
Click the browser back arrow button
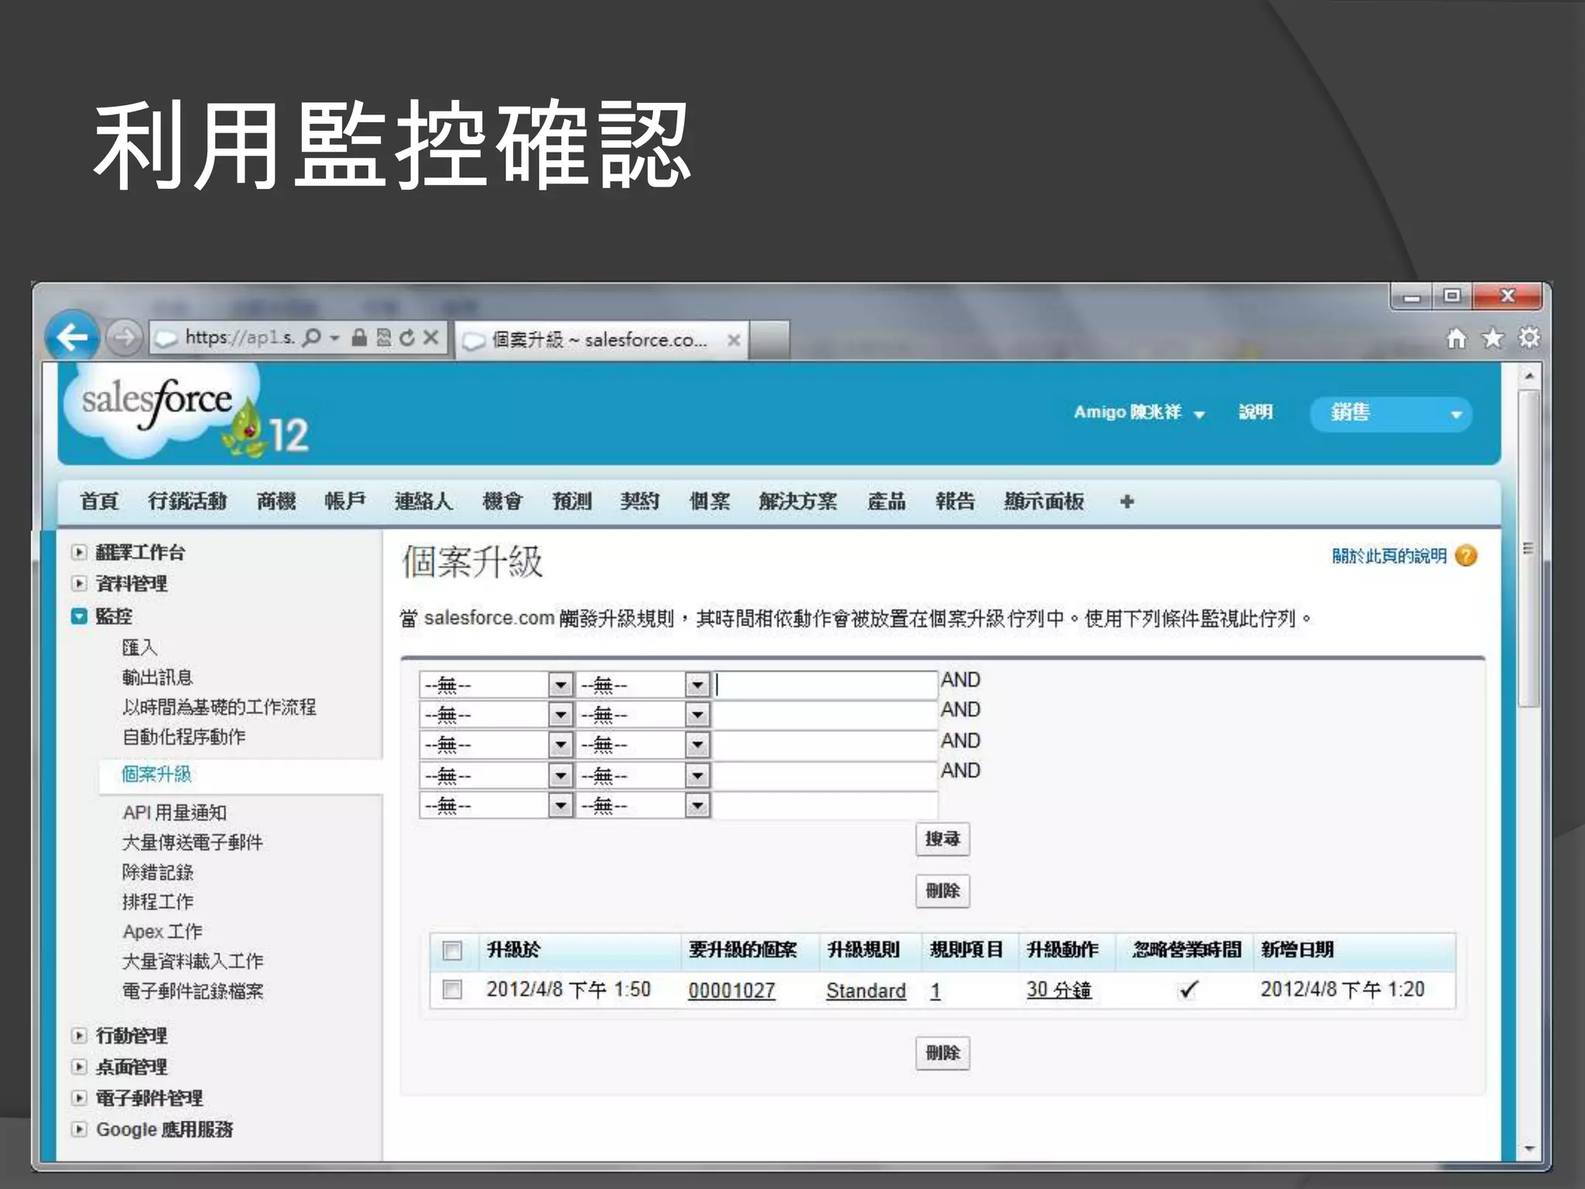72,337
